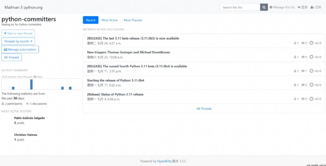Click the likes smiley on 3.11.0b5 thread
Viewport: 326px width, 166px height.
coord(311,43)
